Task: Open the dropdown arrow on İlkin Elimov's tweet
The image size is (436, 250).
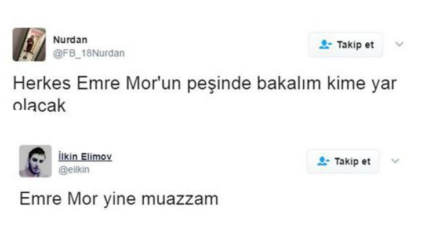Action: tap(396, 161)
